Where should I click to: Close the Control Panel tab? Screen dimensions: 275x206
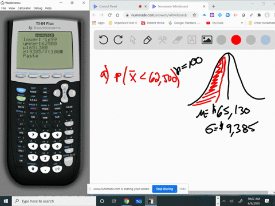[146, 6]
